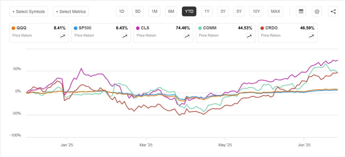Click the trend chart icon on SP500 card
The width and height of the screenshot is (345, 157).
click(125, 36)
